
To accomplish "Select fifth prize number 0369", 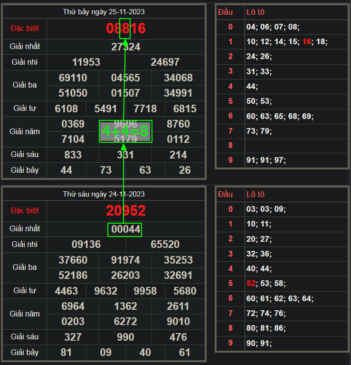I will pyautogui.click(x=73, y=124).
